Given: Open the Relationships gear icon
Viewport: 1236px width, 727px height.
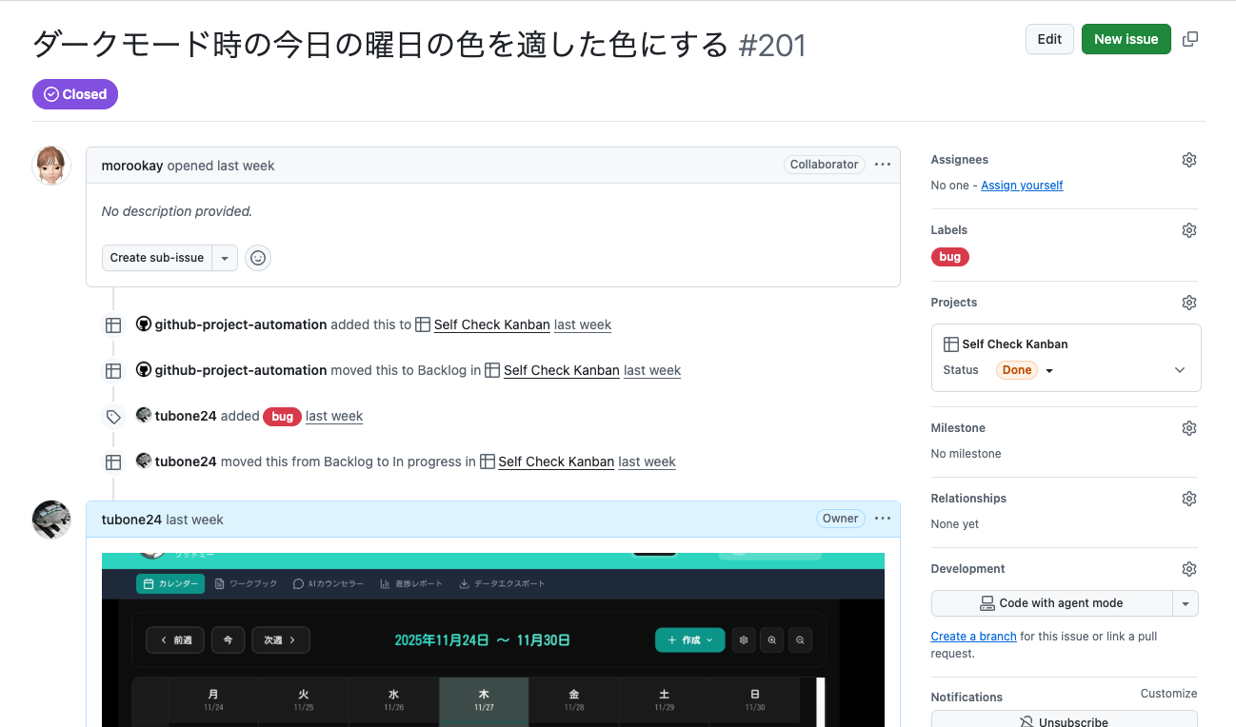Looking at the screenshot, I should (x=1188, y=498).
